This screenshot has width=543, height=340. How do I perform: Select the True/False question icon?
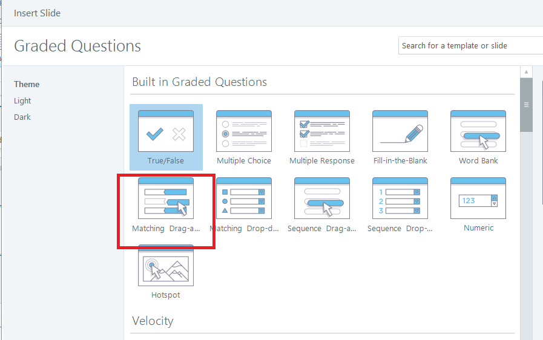coord(166,131)
